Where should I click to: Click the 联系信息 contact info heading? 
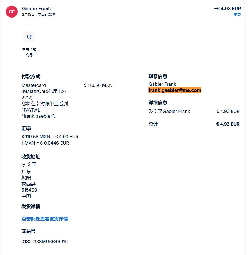158,76
